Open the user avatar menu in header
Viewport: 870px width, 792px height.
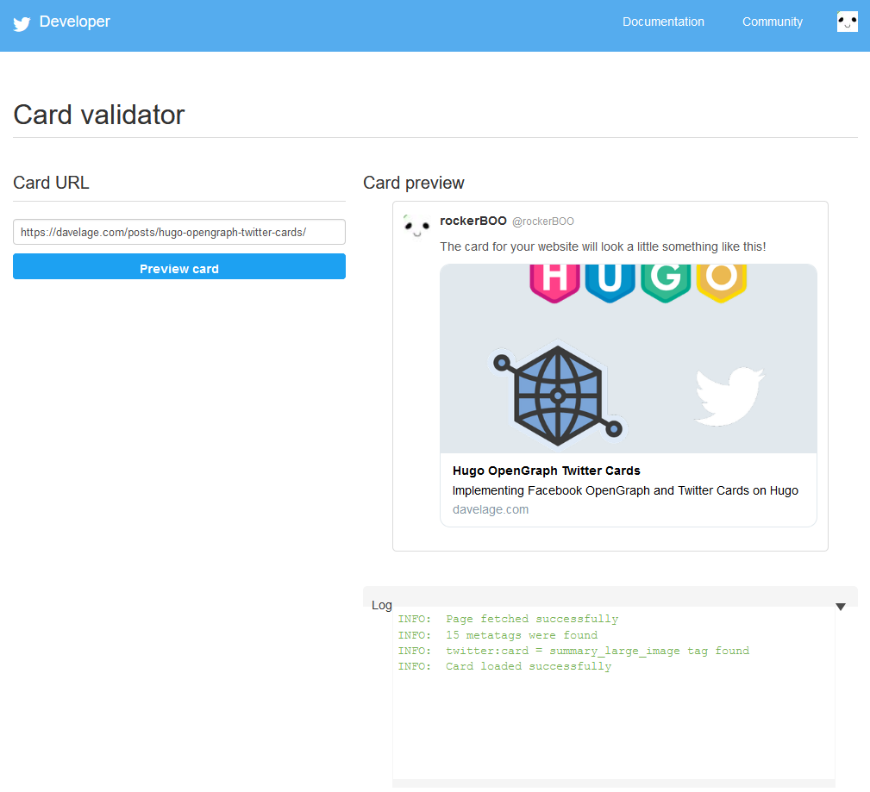(x=848, y=22)
